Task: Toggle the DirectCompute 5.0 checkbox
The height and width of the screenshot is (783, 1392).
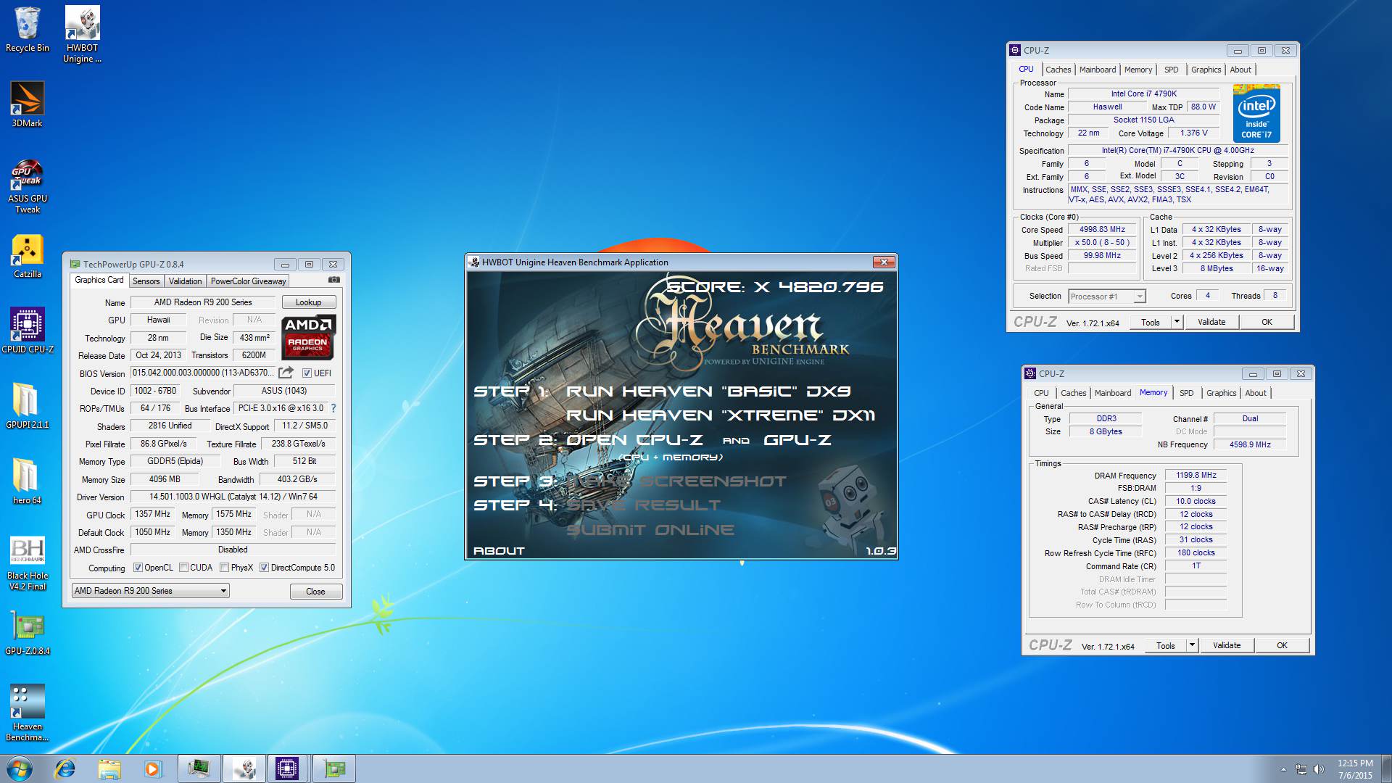Action: pyautogui.click(x=264, y=568)
